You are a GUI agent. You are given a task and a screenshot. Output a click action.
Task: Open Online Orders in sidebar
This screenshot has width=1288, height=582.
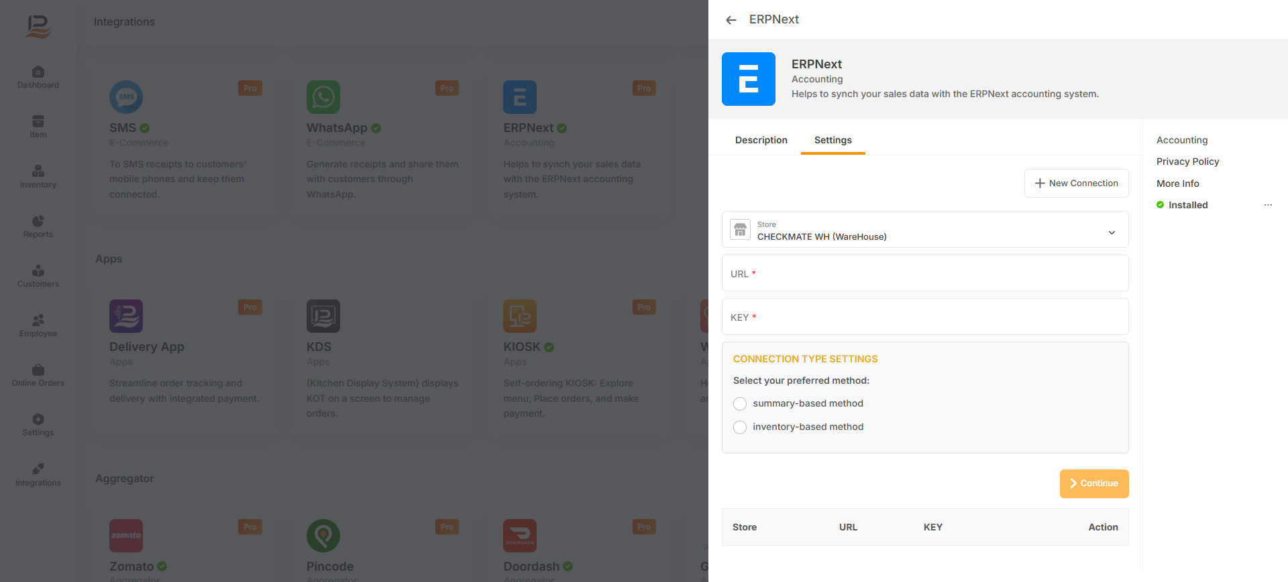click(x=38, y=376)
